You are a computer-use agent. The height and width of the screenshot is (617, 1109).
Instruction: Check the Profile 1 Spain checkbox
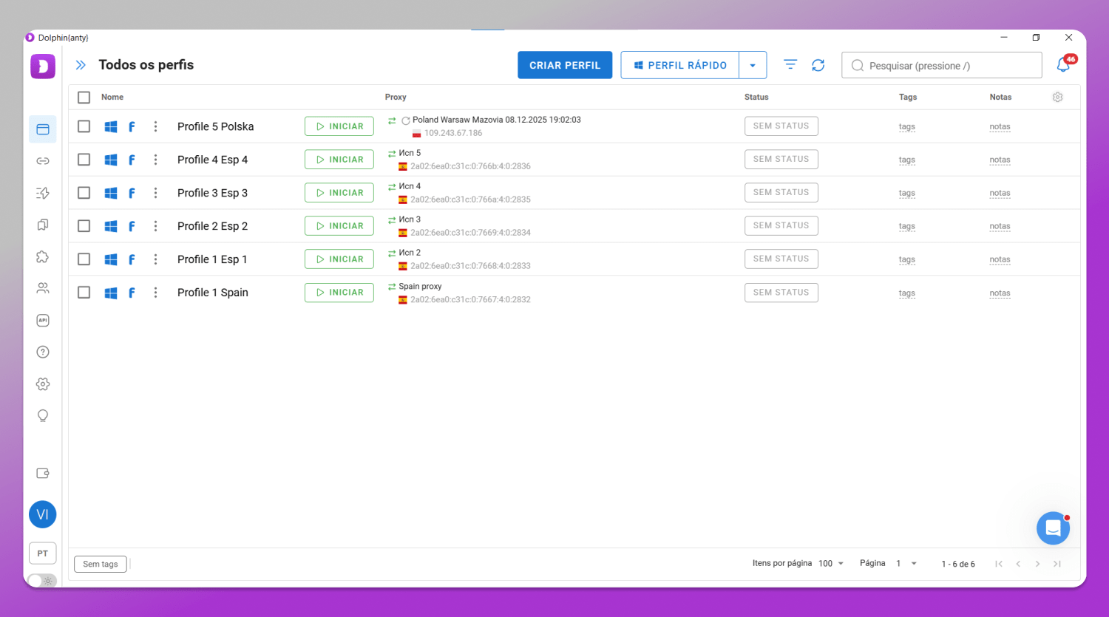(84, 293)
